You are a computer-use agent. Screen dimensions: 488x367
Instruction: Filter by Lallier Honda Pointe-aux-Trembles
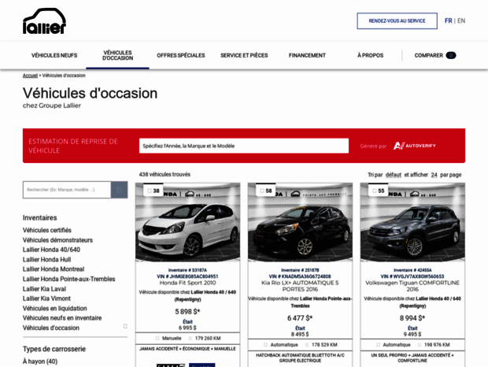pos(68,279)
